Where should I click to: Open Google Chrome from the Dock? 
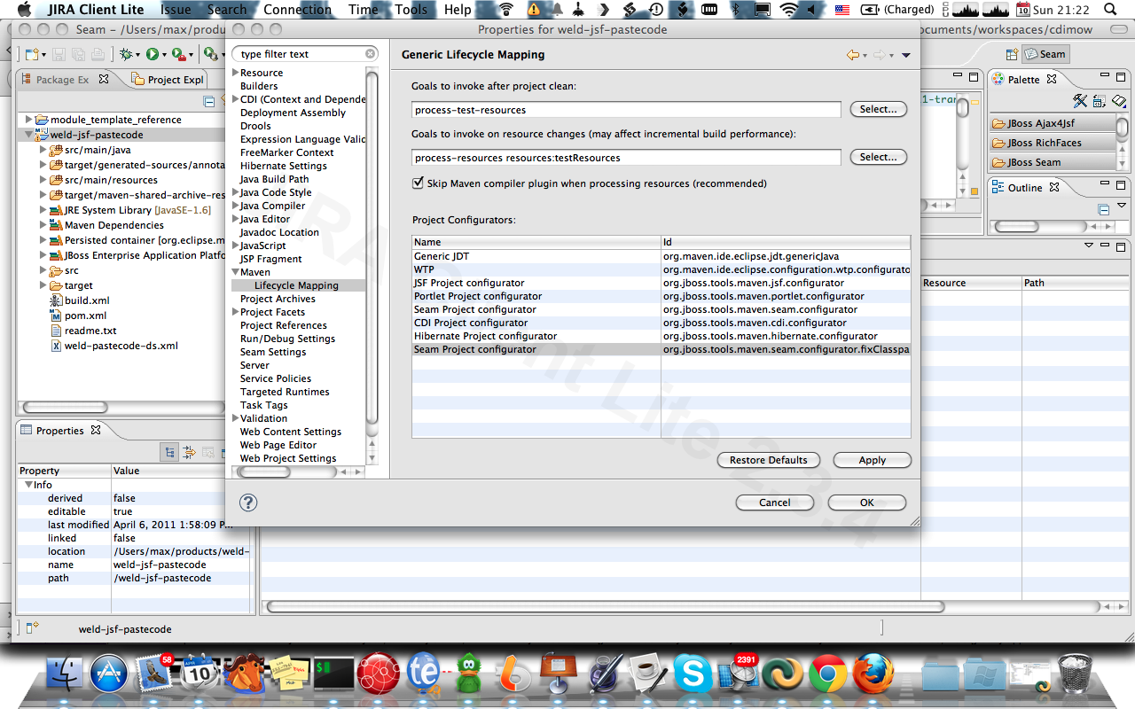coord(828,674)
